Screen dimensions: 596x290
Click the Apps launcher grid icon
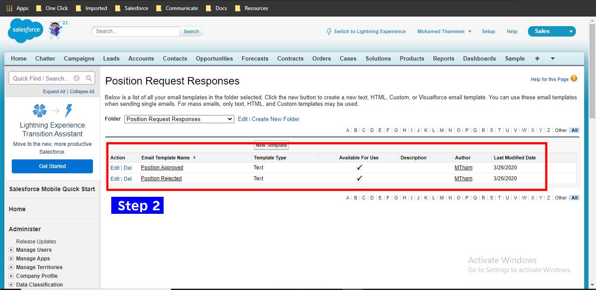[x=8, y=8]
